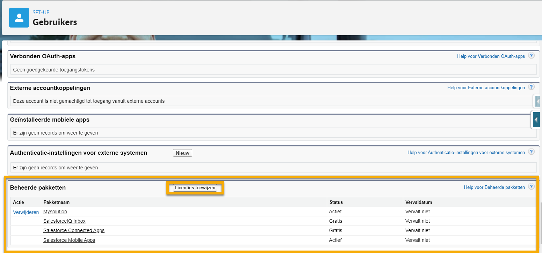Select Actief status of Mysolution row
The height and width of the screenshot is (253, 542).
(x=335, y=212)
